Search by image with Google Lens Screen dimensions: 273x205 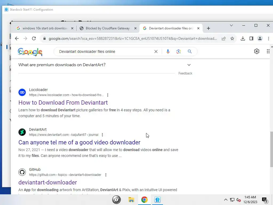(x=178, y=52)
